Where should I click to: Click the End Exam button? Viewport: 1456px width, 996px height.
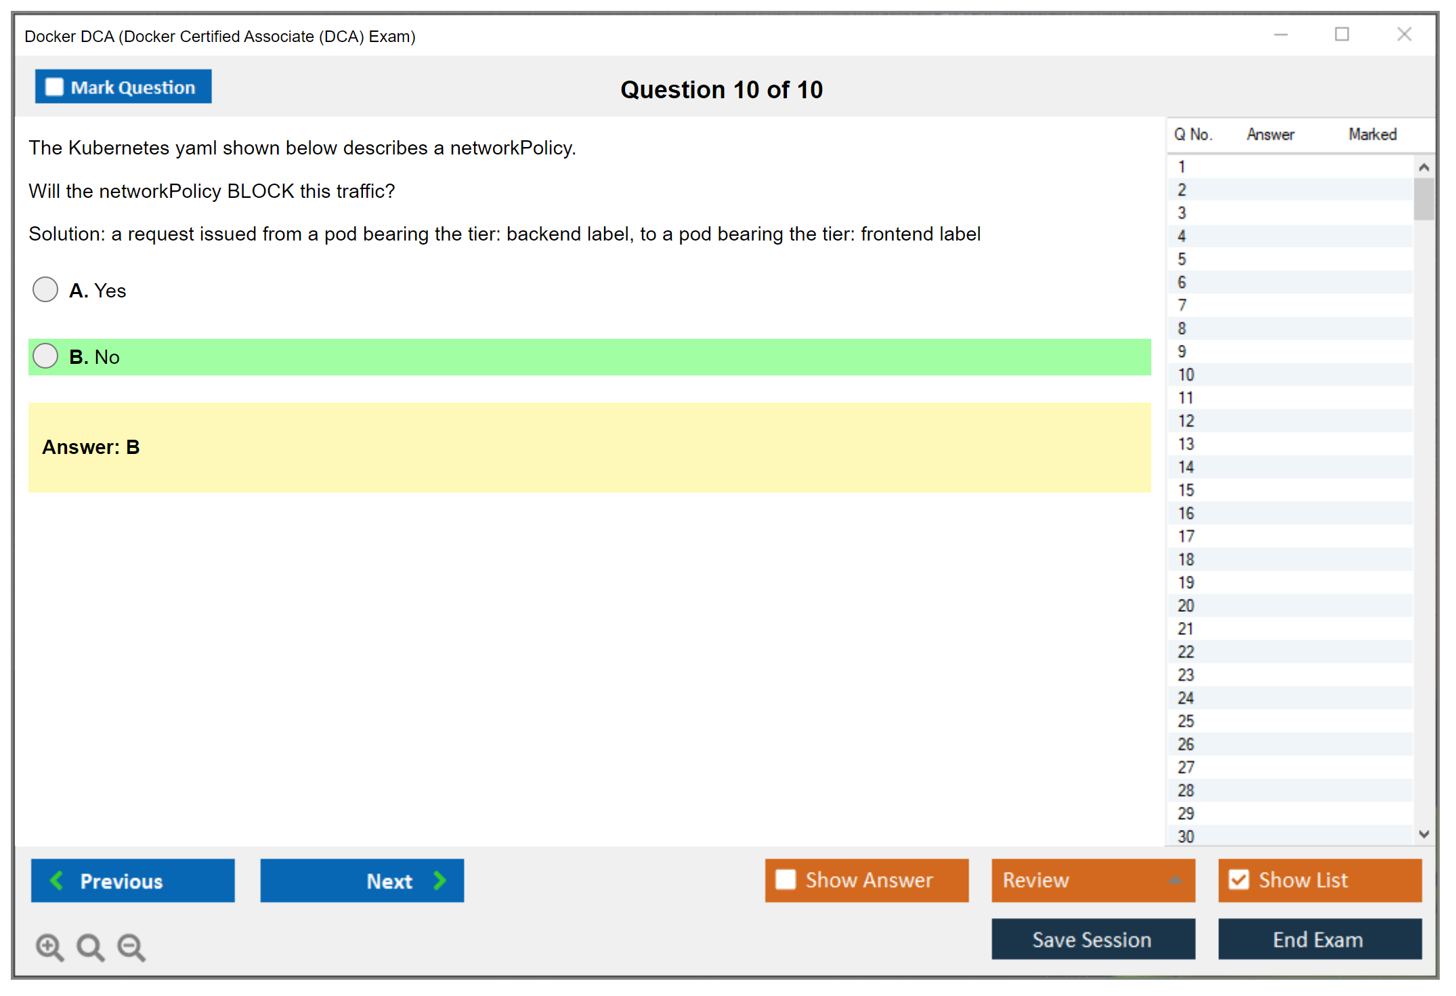(1319, 939)
